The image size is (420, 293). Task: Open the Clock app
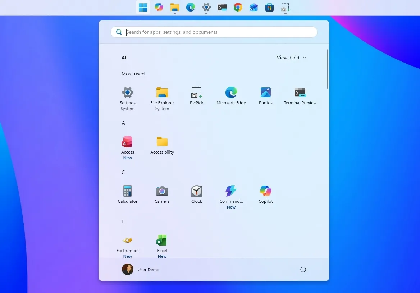click(197, 195)
